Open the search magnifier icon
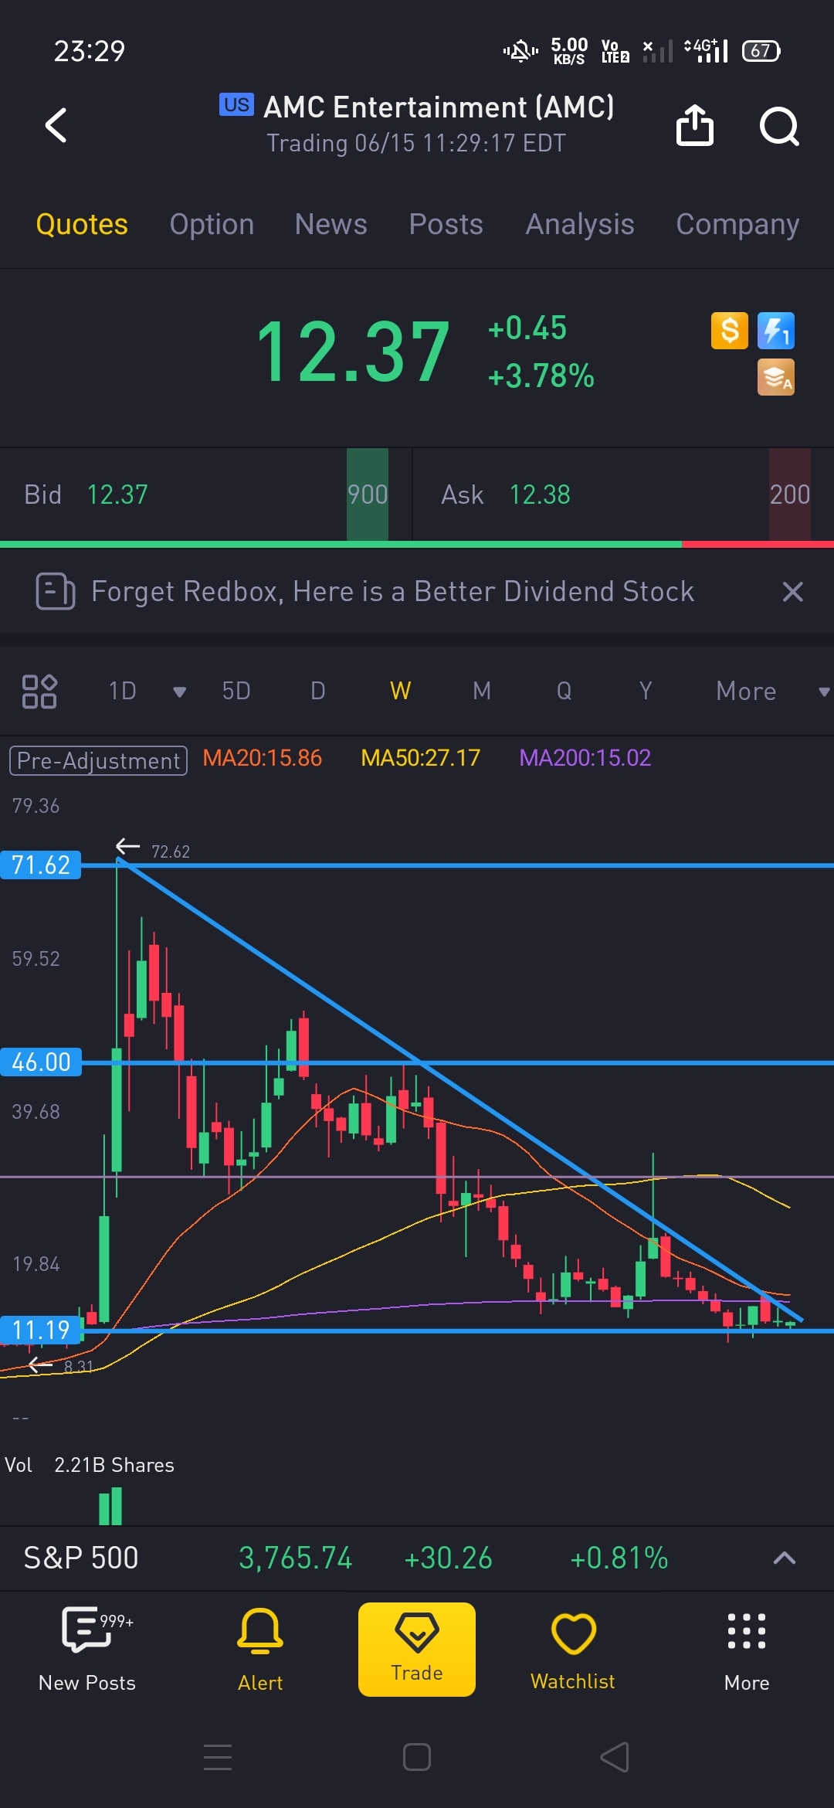Image resolution: width=834 pixels, height=1808 pixels. tap(779, 127)
